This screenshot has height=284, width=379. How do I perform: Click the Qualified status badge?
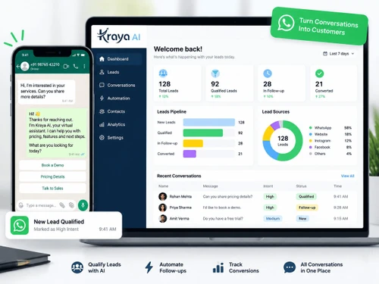[x=306, y=197]
